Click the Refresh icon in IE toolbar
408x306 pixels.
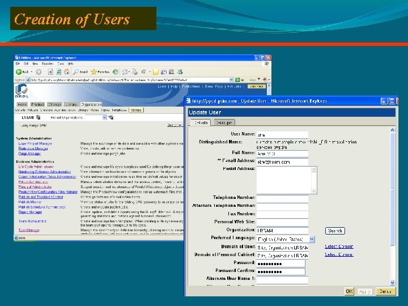coord(58,72)
